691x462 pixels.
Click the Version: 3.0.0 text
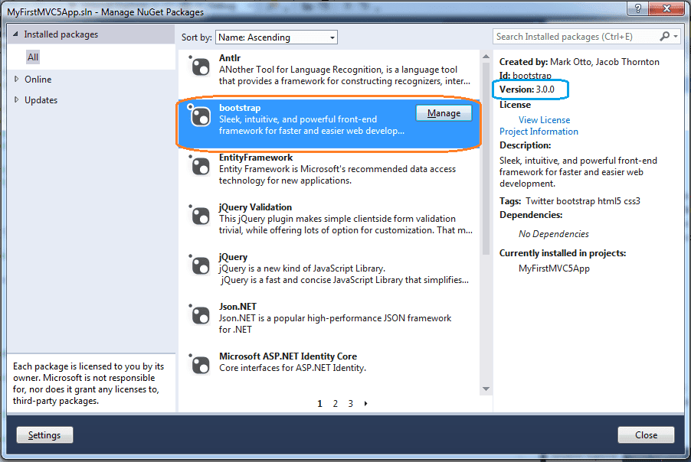526,89
